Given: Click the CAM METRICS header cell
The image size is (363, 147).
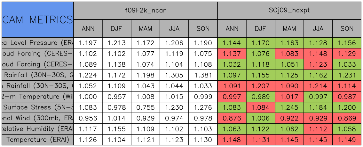Looking at the screenshot, I should point(37,19).
